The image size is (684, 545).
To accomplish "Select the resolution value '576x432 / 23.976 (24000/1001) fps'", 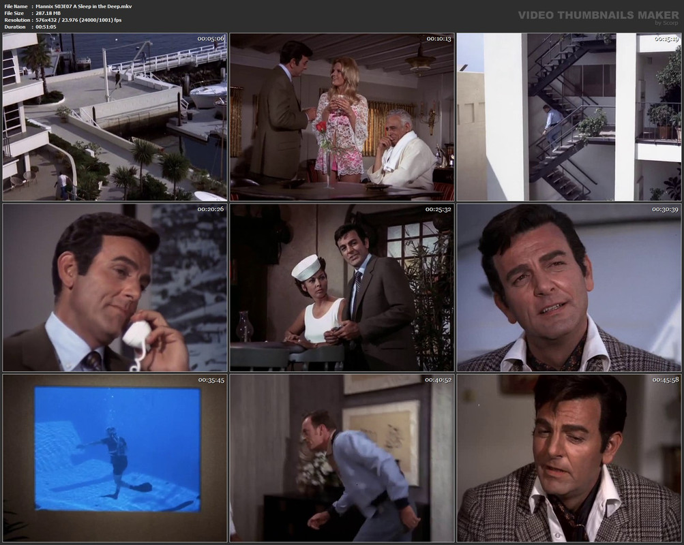I will (x=78, y=20).
